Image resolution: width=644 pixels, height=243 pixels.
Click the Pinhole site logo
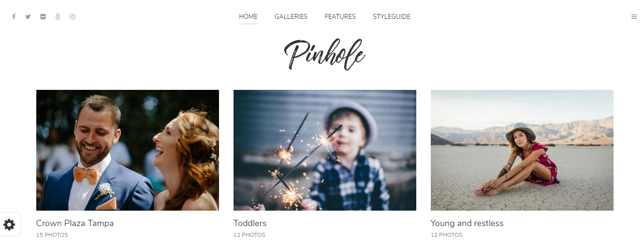tap(324, 55)
